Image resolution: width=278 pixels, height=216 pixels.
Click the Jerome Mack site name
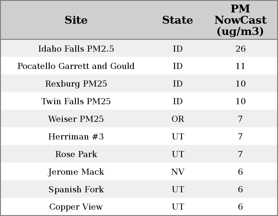[76, 172]
